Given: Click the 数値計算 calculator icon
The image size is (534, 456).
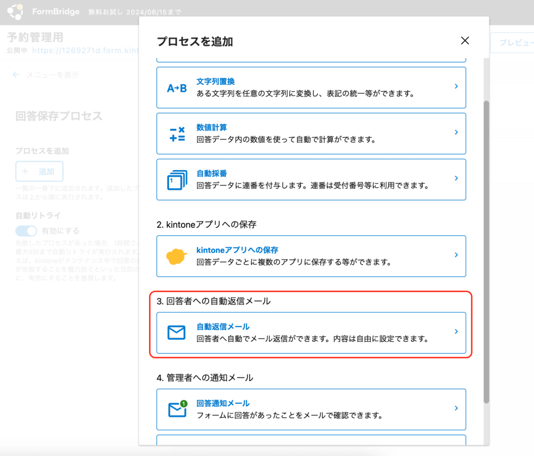Looking at the screenshot, I should click(178, 133).
